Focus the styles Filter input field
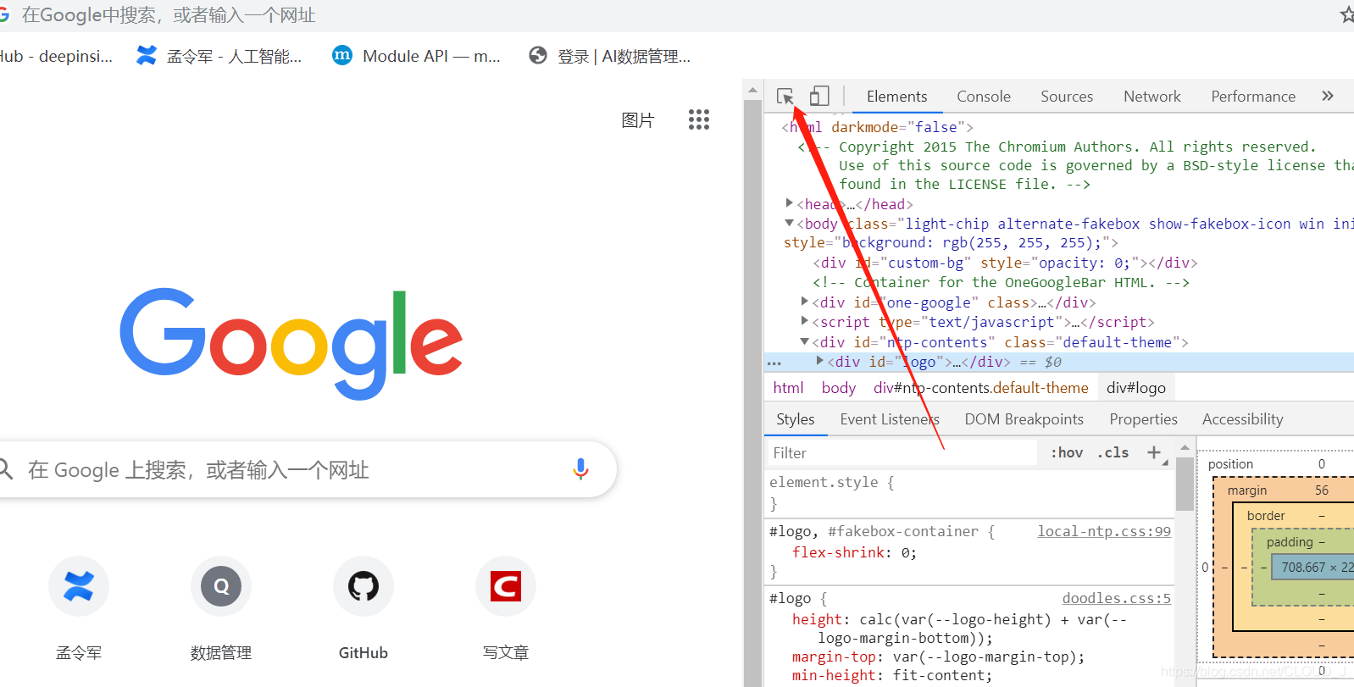Screen dimensions: 1354x687 pos(902,453)
